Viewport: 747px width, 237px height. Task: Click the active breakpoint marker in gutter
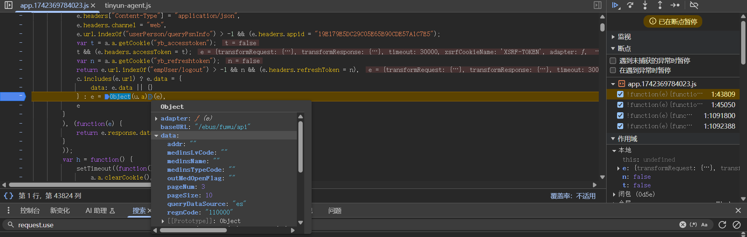pos(13,96)
